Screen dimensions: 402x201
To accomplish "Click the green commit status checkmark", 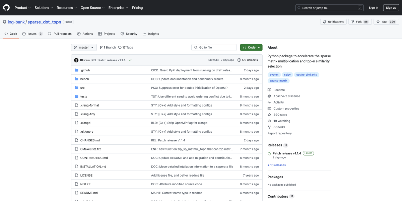I will point(130,60).
